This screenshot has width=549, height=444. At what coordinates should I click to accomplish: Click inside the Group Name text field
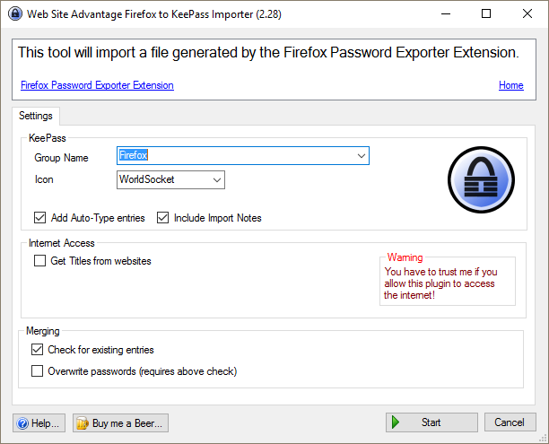pyautogui.click(x=233, y=156)
